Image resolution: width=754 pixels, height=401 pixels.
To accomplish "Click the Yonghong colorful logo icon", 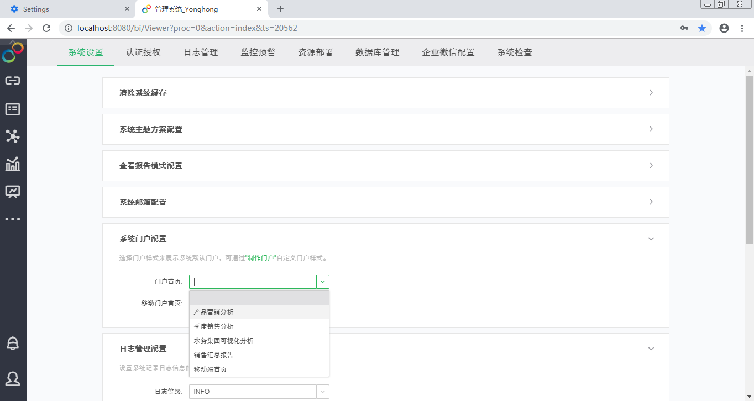I will point(13,52).
